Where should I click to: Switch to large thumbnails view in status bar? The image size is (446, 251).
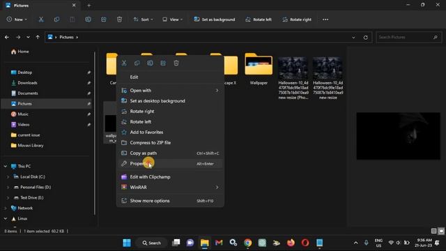click(x=441, y=231)
